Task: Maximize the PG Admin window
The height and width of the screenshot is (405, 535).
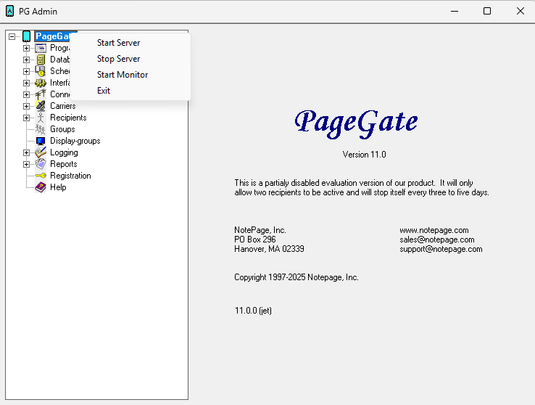Action: pyautogui.click(x=487, y=12)
